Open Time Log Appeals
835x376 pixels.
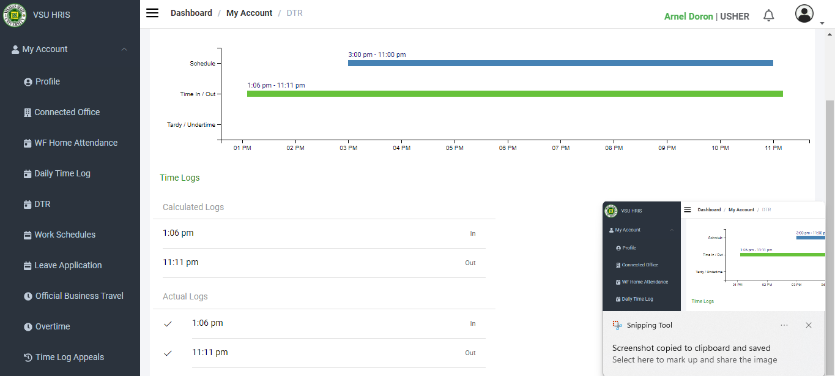(69, 357)
